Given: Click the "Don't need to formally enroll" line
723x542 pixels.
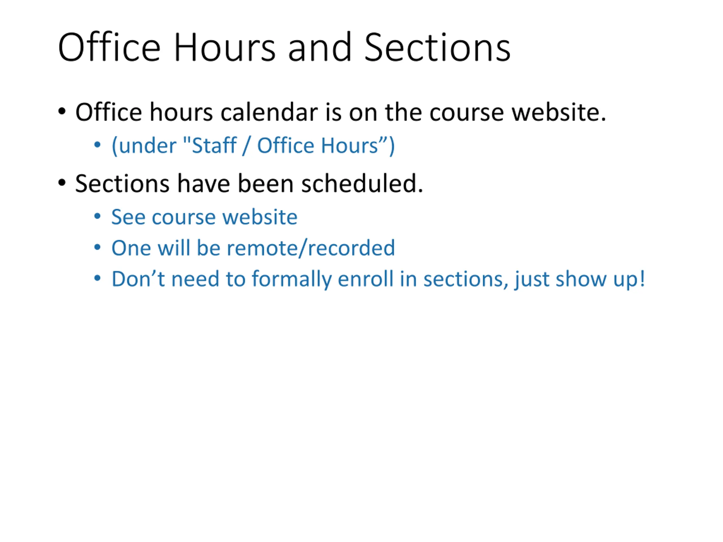Looking at the screenshot, I should tap(378, 279).
